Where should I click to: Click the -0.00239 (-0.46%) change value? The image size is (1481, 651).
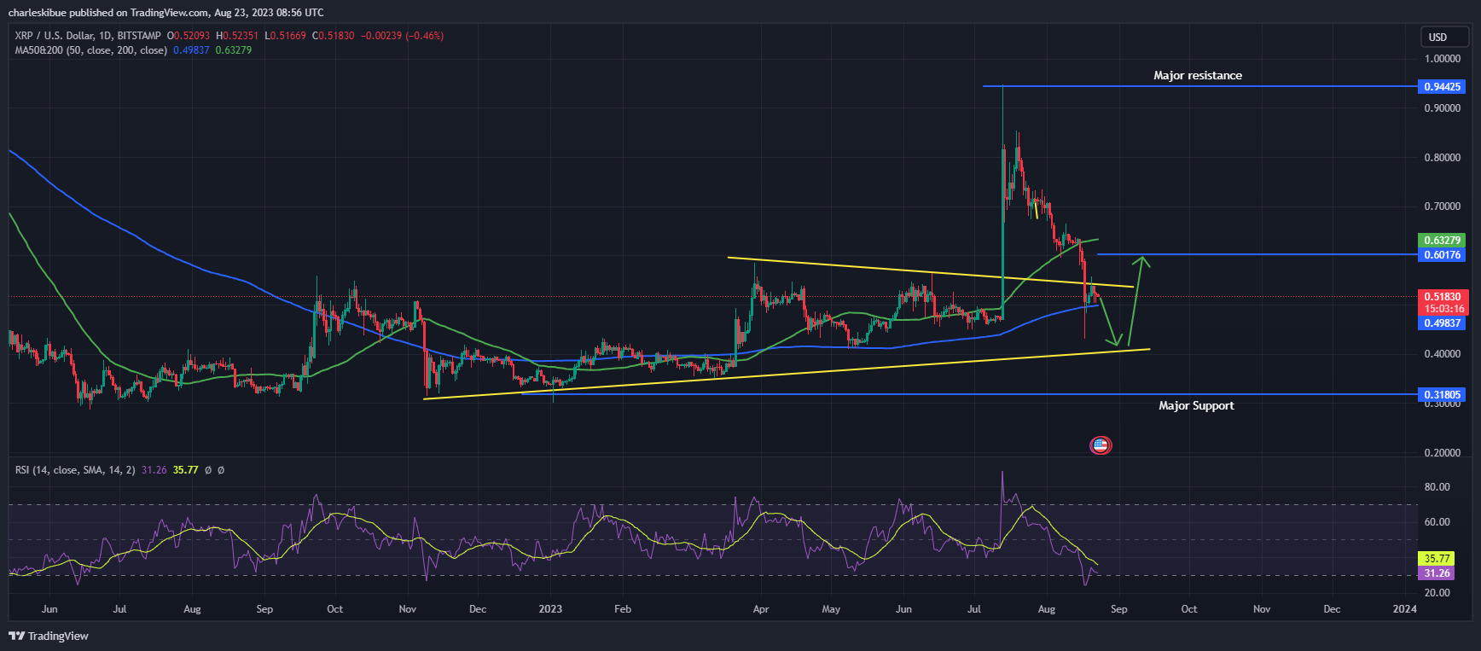click(403, 36)
